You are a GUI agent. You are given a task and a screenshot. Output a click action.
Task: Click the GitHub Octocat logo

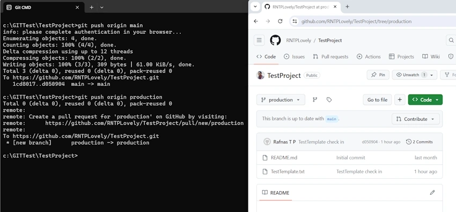[x=275, y=40]
